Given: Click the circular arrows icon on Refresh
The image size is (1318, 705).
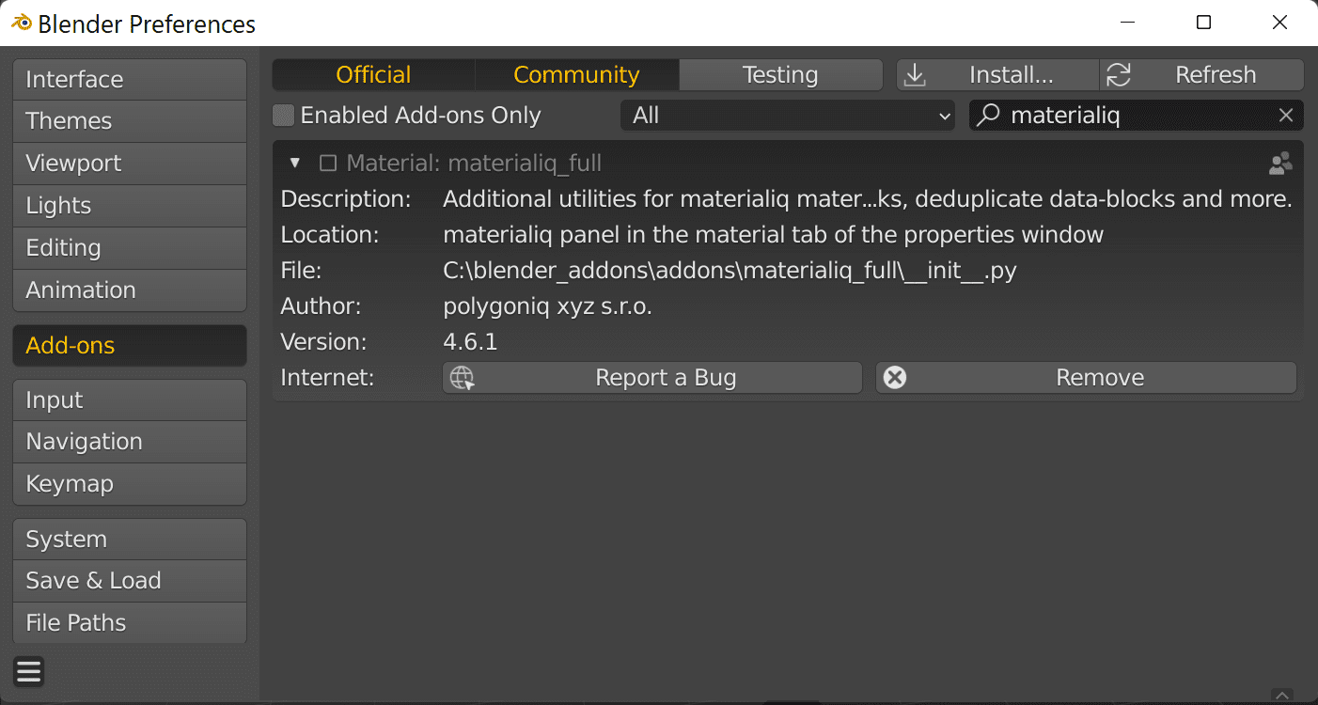Looking at the screenshot, I should 1119,75.
